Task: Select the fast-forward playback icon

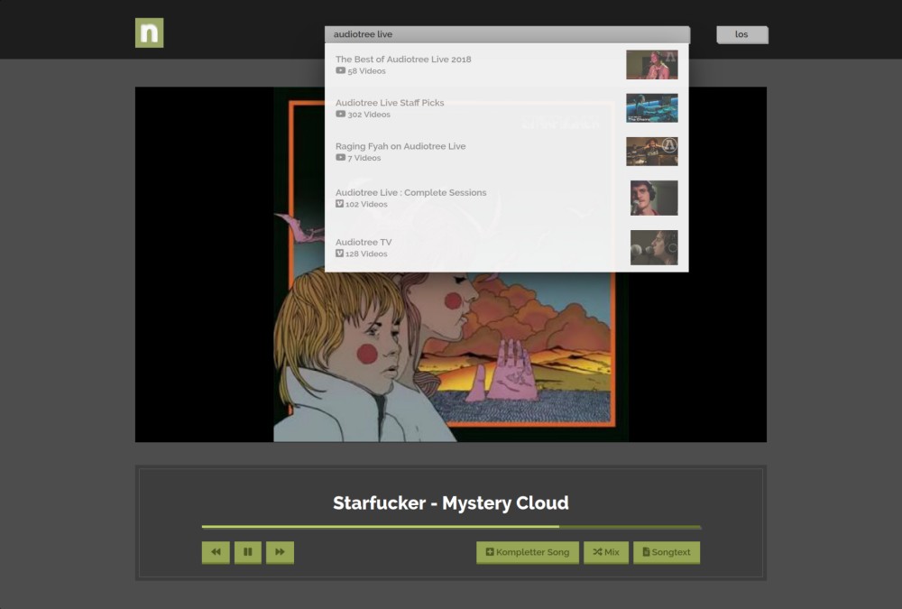Action: tap(280, 552)
